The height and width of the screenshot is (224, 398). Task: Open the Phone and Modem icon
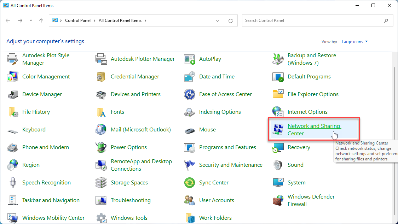12,147
